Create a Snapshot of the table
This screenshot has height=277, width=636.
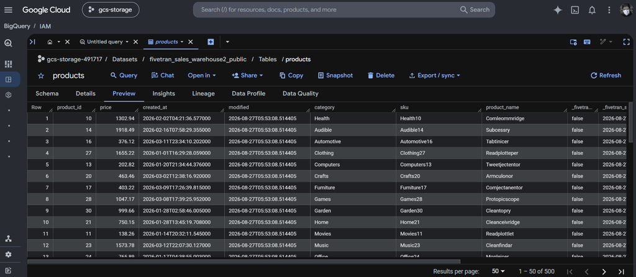coord(335,76)
